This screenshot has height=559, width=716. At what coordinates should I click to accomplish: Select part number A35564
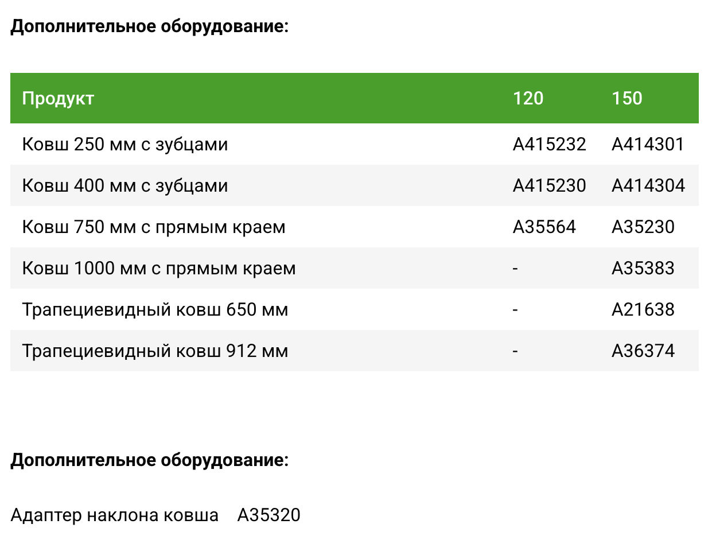point(544,227)
